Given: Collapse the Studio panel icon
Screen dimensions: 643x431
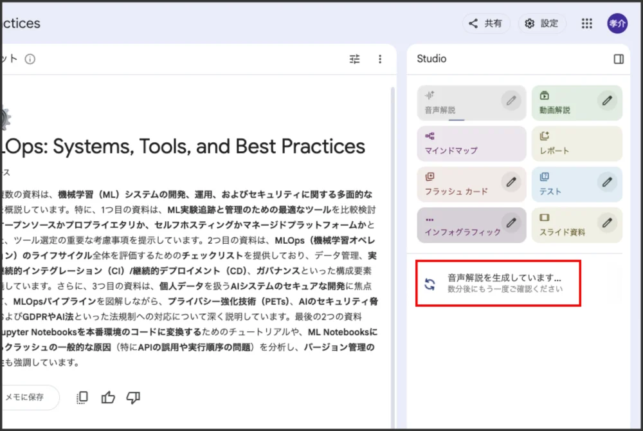Looking at the screenshot, I should point(619,59).
